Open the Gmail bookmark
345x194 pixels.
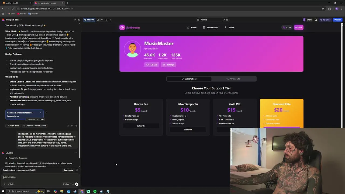click(x=11, y=14)
